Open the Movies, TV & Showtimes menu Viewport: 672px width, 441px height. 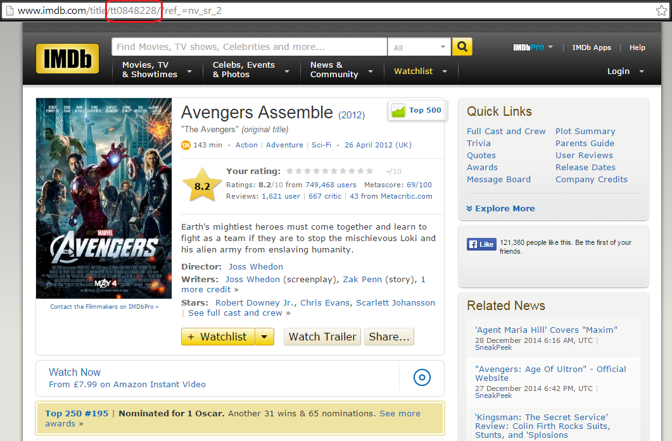point(157,70)
